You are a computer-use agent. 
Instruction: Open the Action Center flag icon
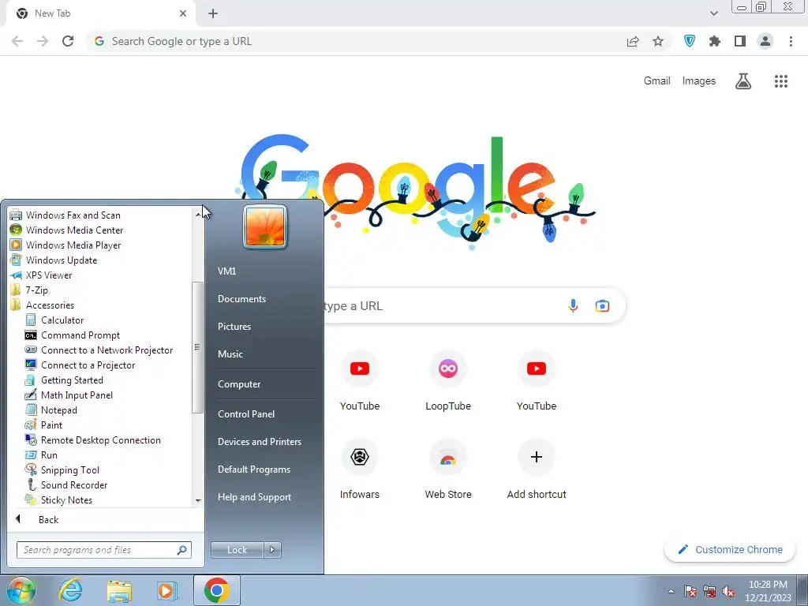click(690, 592)
